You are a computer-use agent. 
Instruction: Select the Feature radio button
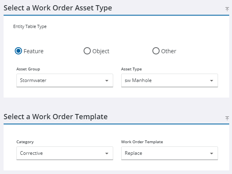(18, 51)
